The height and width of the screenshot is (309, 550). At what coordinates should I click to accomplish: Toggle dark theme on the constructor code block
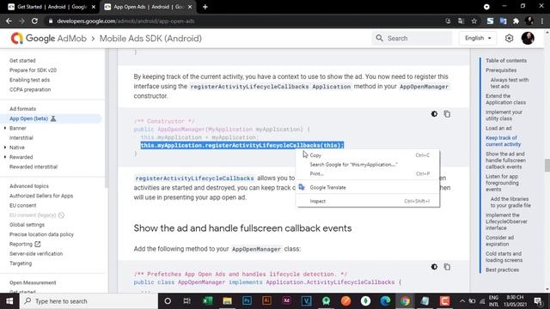(x=434, y=114)
